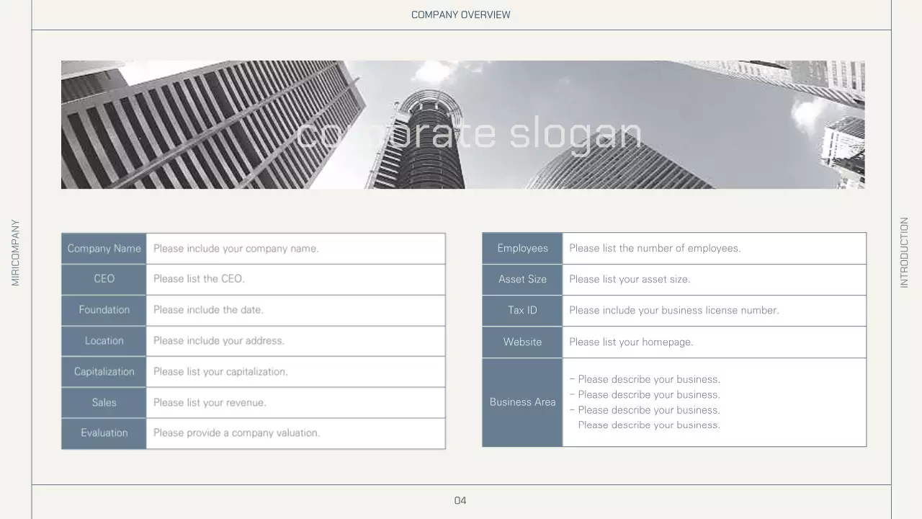
Task: Click the Company Name table row label
Action: pos(104,248)
